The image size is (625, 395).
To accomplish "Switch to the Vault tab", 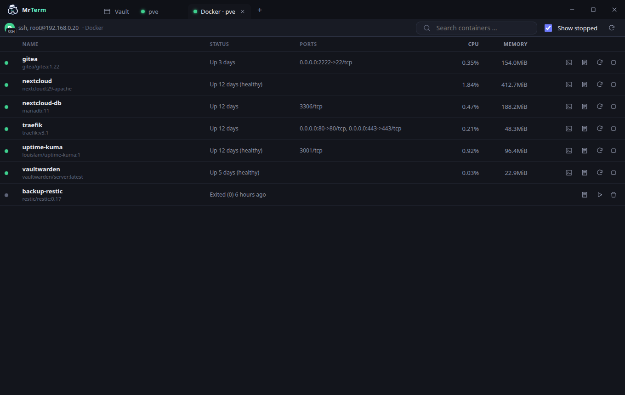I will pos(116,11).
